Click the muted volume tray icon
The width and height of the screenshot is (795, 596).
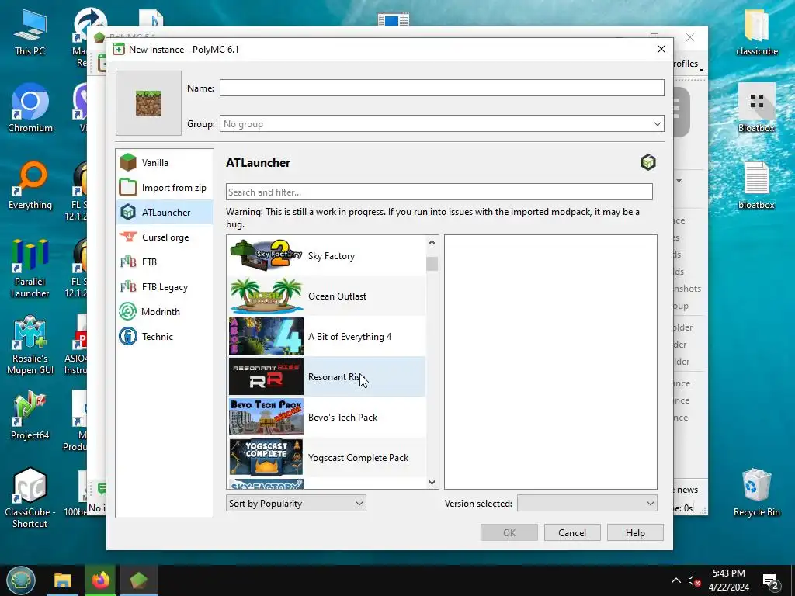(x=694, y=580)
